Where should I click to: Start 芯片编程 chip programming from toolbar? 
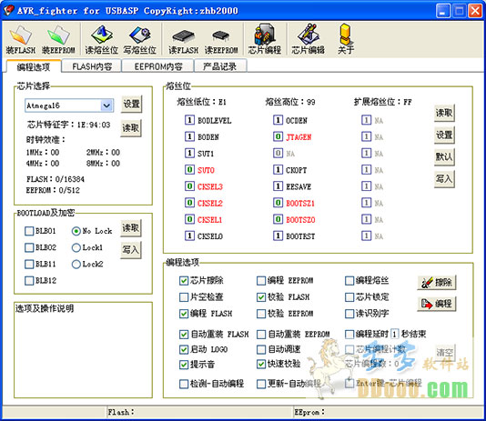264,40
